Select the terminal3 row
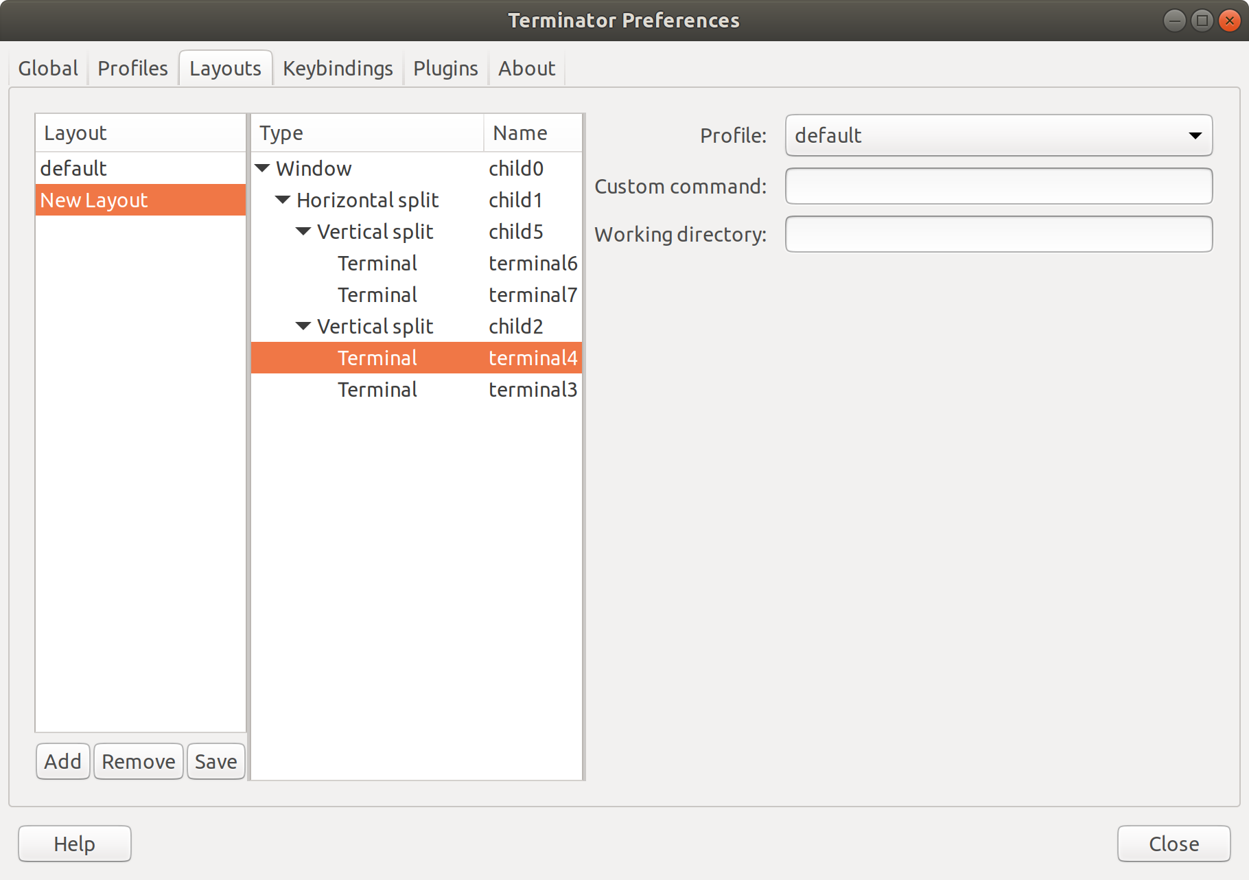Viewport: 1249px width, 880px height. click(x=417, y=389)
